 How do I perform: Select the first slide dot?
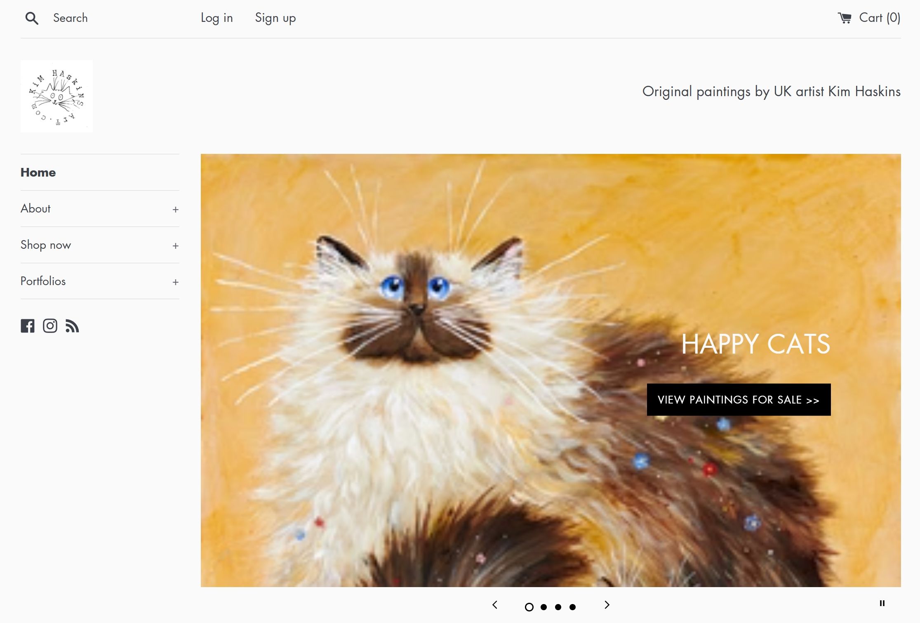(529, 607)
